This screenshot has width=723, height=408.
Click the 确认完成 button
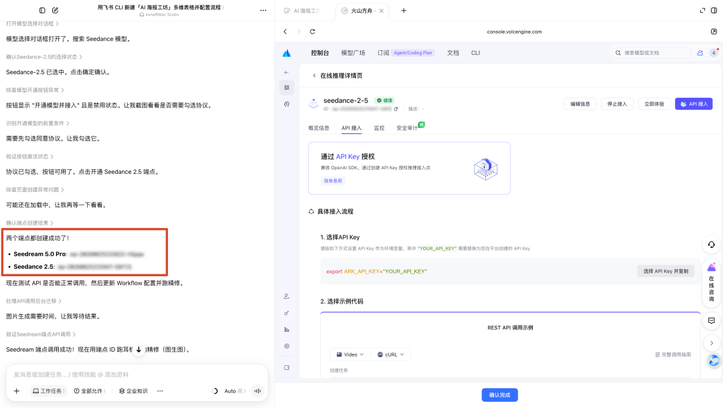point(499,395)
